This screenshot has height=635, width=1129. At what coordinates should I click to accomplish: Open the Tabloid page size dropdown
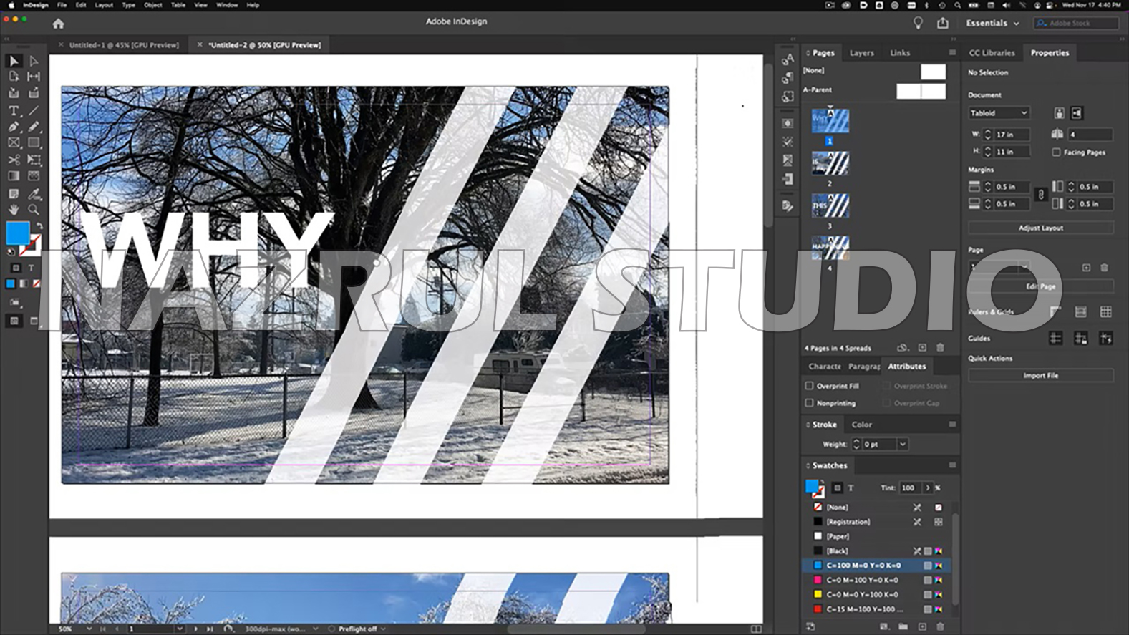[x=999, y=113]
